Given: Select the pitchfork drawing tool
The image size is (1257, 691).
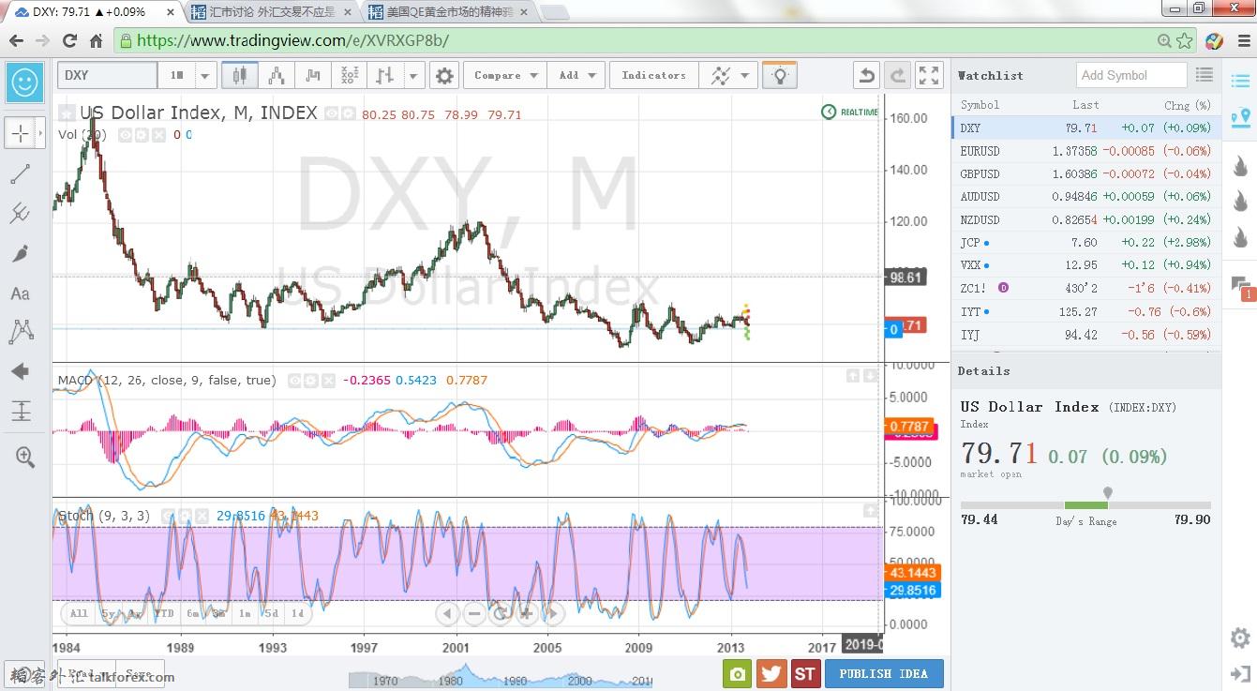Looking at the screenshot, I should coord(21,214).
